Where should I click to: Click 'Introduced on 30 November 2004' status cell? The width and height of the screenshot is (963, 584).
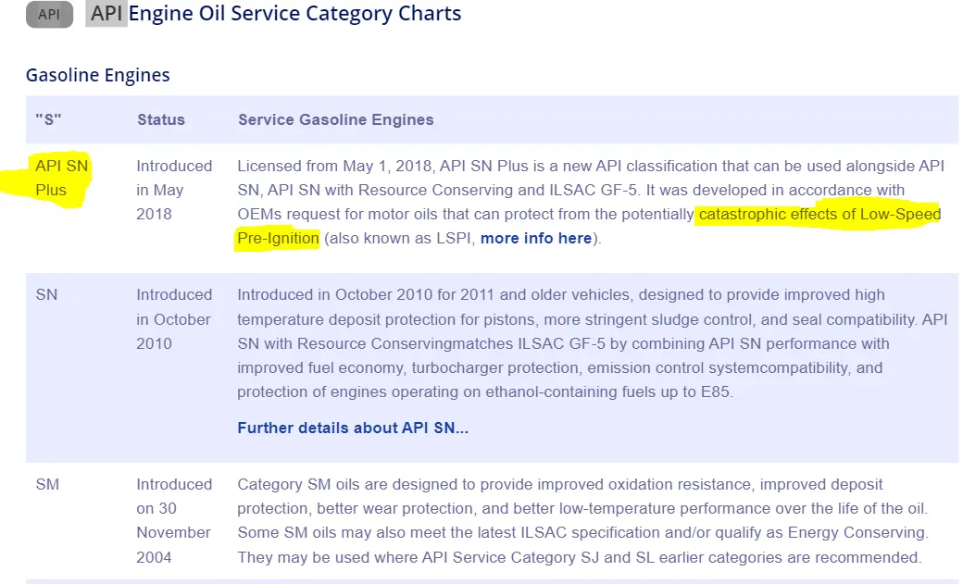174,521
